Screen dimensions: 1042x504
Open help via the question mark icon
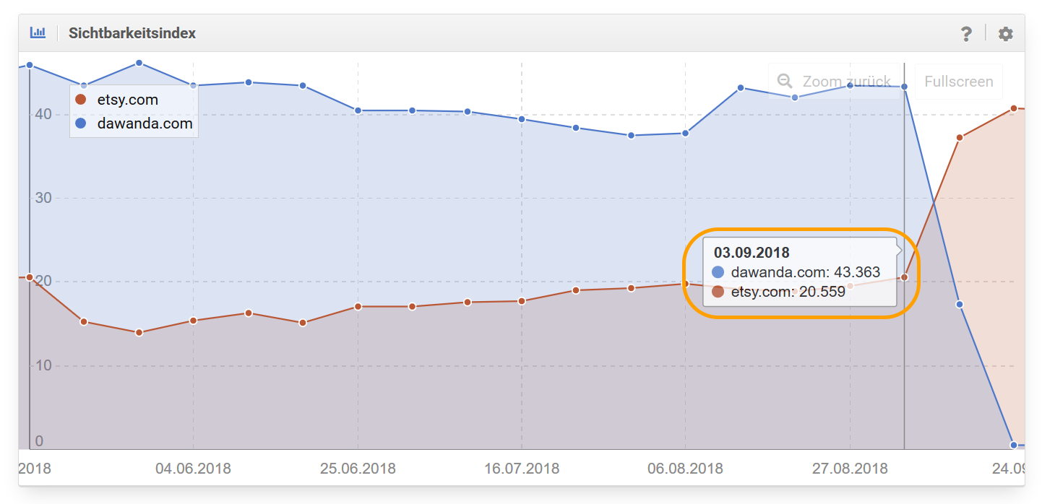[966, 34]
